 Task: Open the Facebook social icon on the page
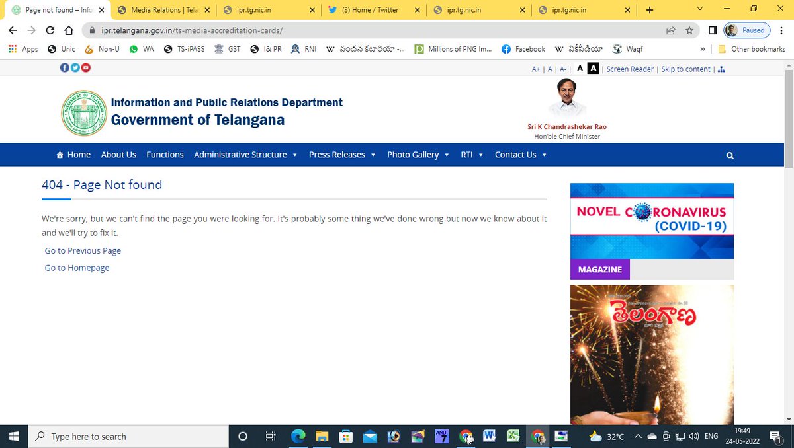(64, 67)
